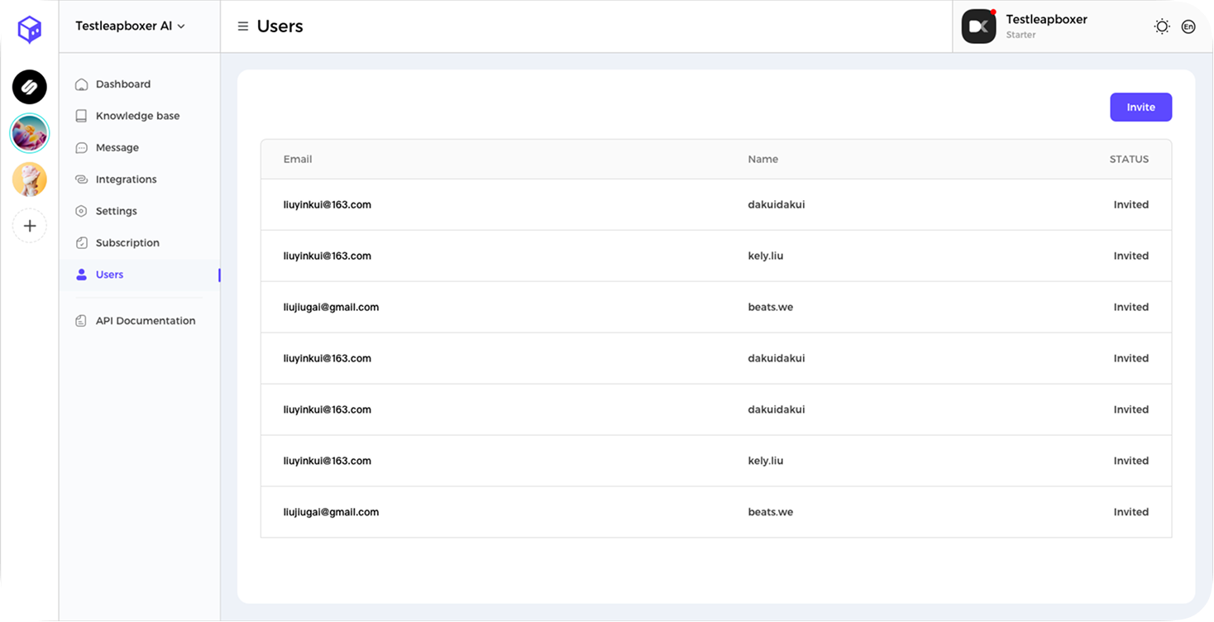Expand the Testleapboxer AI workspace dropdown
Image resolution: width=1214 pixels, height=622 pixels.
(128, 26)
